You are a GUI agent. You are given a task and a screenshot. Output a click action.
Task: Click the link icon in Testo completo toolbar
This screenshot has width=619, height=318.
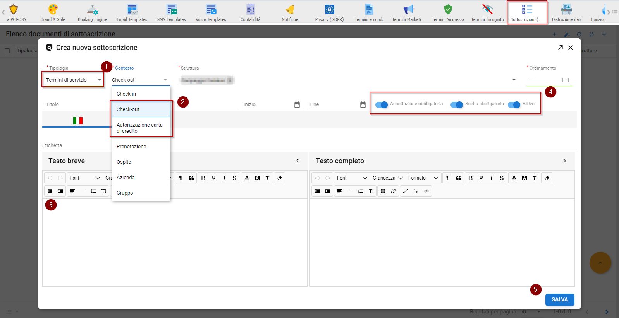pos(394,191)
